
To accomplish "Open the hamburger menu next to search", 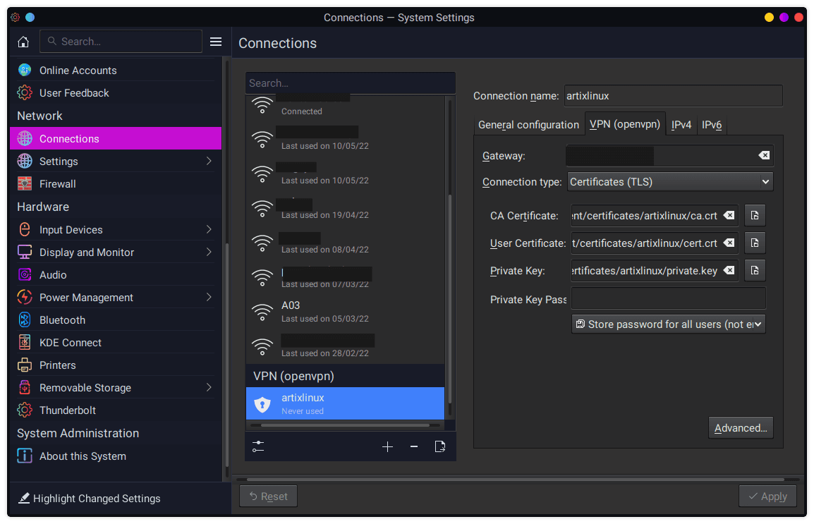I will coord(215,42).
